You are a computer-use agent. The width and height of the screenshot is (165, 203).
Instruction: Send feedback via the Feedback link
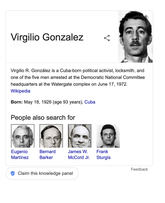(x=139, y=169)
